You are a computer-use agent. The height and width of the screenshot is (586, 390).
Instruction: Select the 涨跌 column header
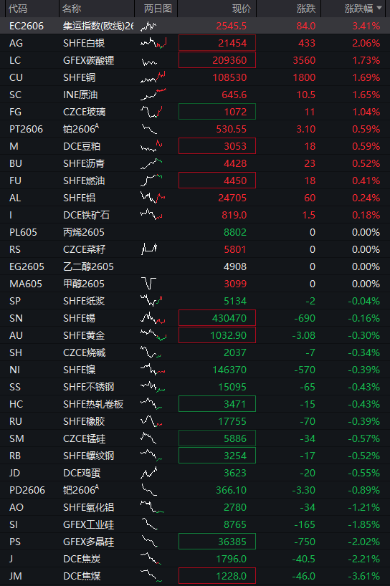(306, 8)
